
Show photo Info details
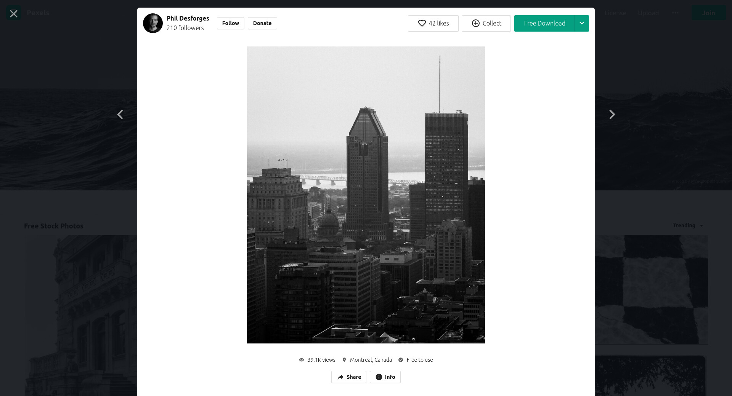pos(385,377)
